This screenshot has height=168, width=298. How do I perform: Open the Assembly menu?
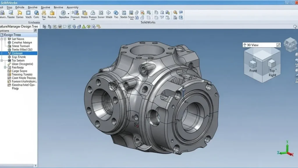(x=73, y=7)
